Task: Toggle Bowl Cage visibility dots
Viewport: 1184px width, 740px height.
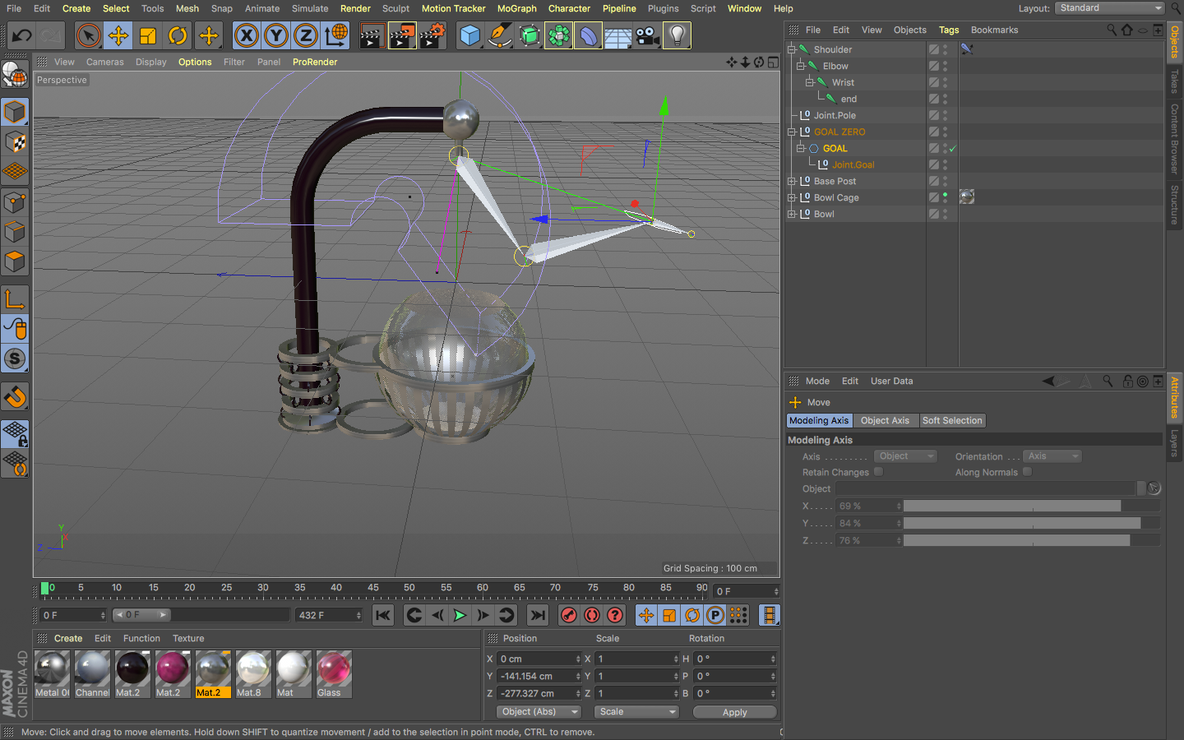Action: [x=945, y=197]
